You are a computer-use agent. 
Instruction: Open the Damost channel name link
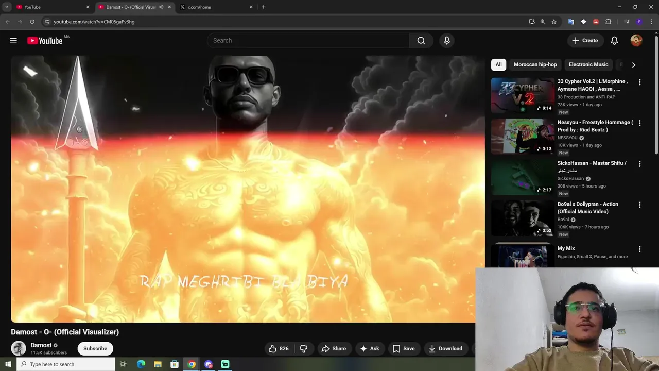[x=41, y=345]
